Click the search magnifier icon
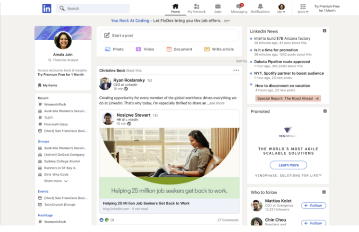Image resolution: width=359 pixels, height=232 pixels. click(62, 8)
